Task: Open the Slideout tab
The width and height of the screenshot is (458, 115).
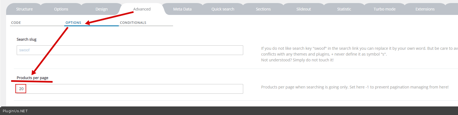Action: pos(304,9)
